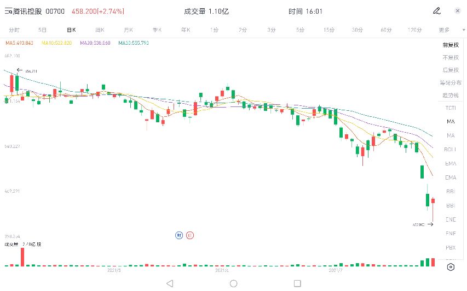Image resolution: width=467 pixels, height=291 pixels.
Task: Switch to the 15分 minute chart
Action: (329, 30)
